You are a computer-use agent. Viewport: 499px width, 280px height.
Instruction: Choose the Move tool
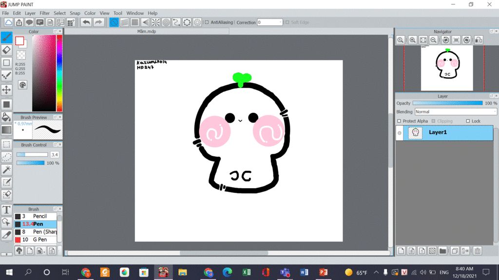coord(6,90)
